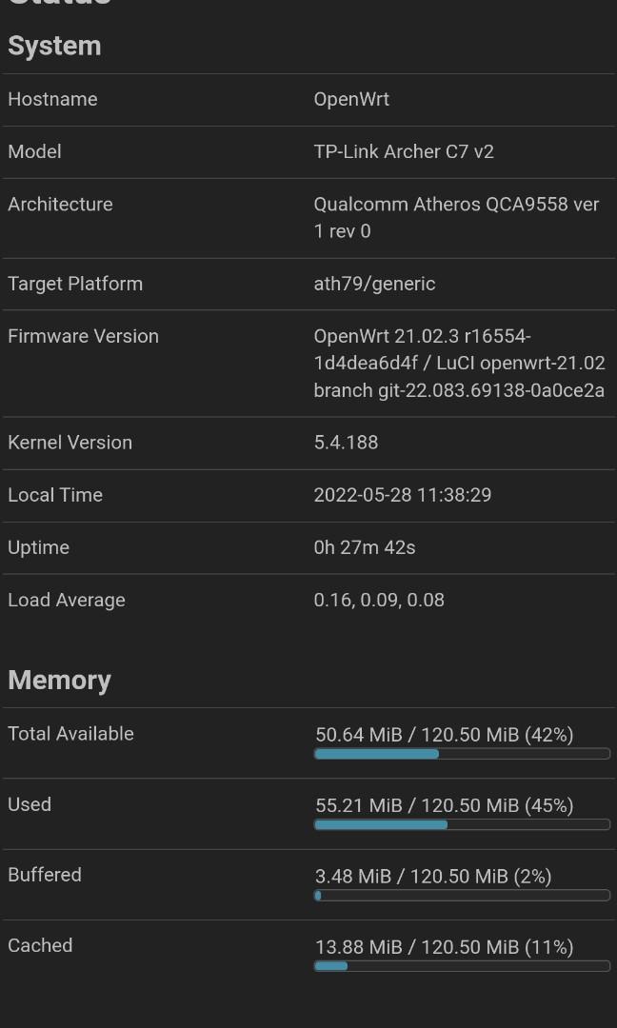617x1028 pixels.
Task: Click the OpenWrt hostname value
Action: click(x=351, y=99)
